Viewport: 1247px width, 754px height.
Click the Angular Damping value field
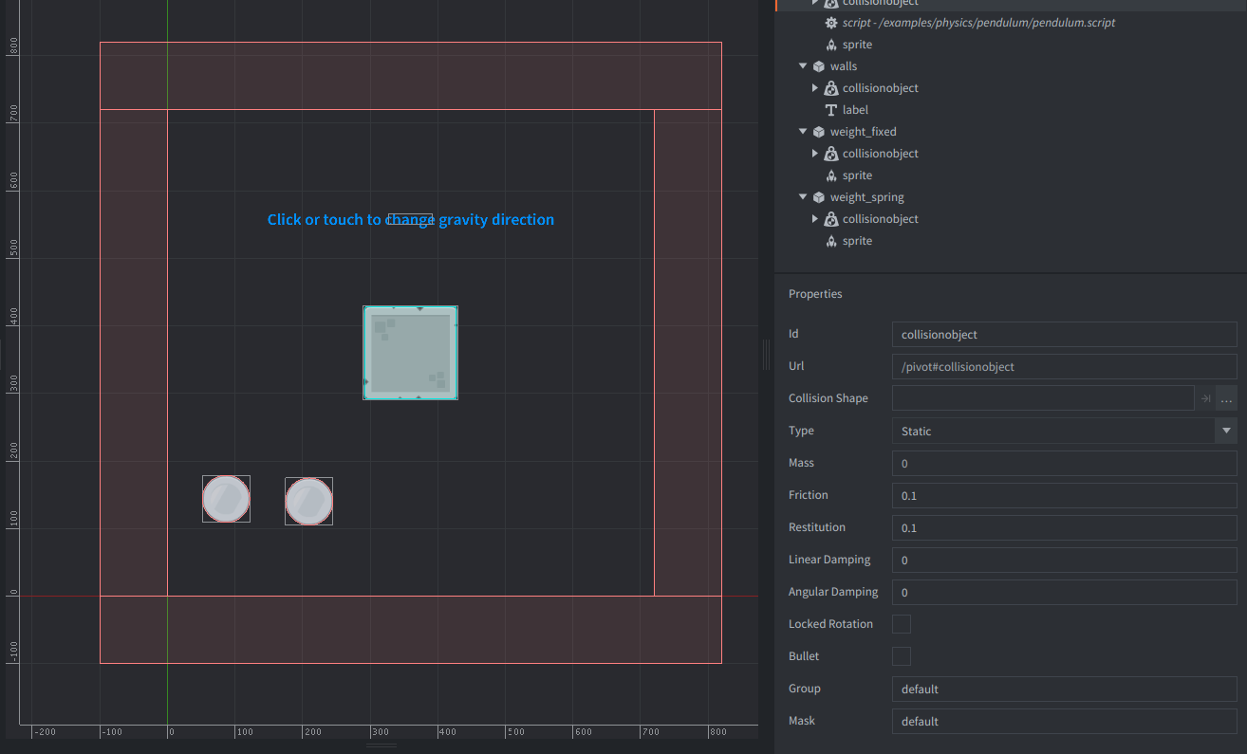[1065, 592]
